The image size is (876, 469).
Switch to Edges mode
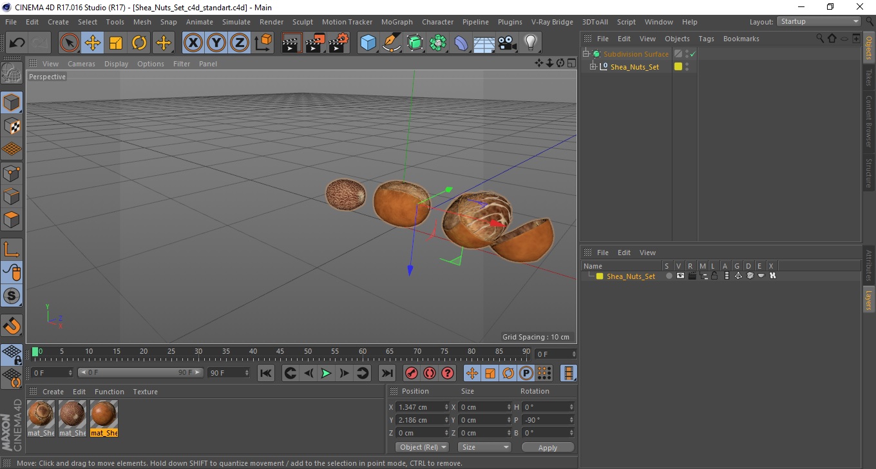click(x=12, y=196)
